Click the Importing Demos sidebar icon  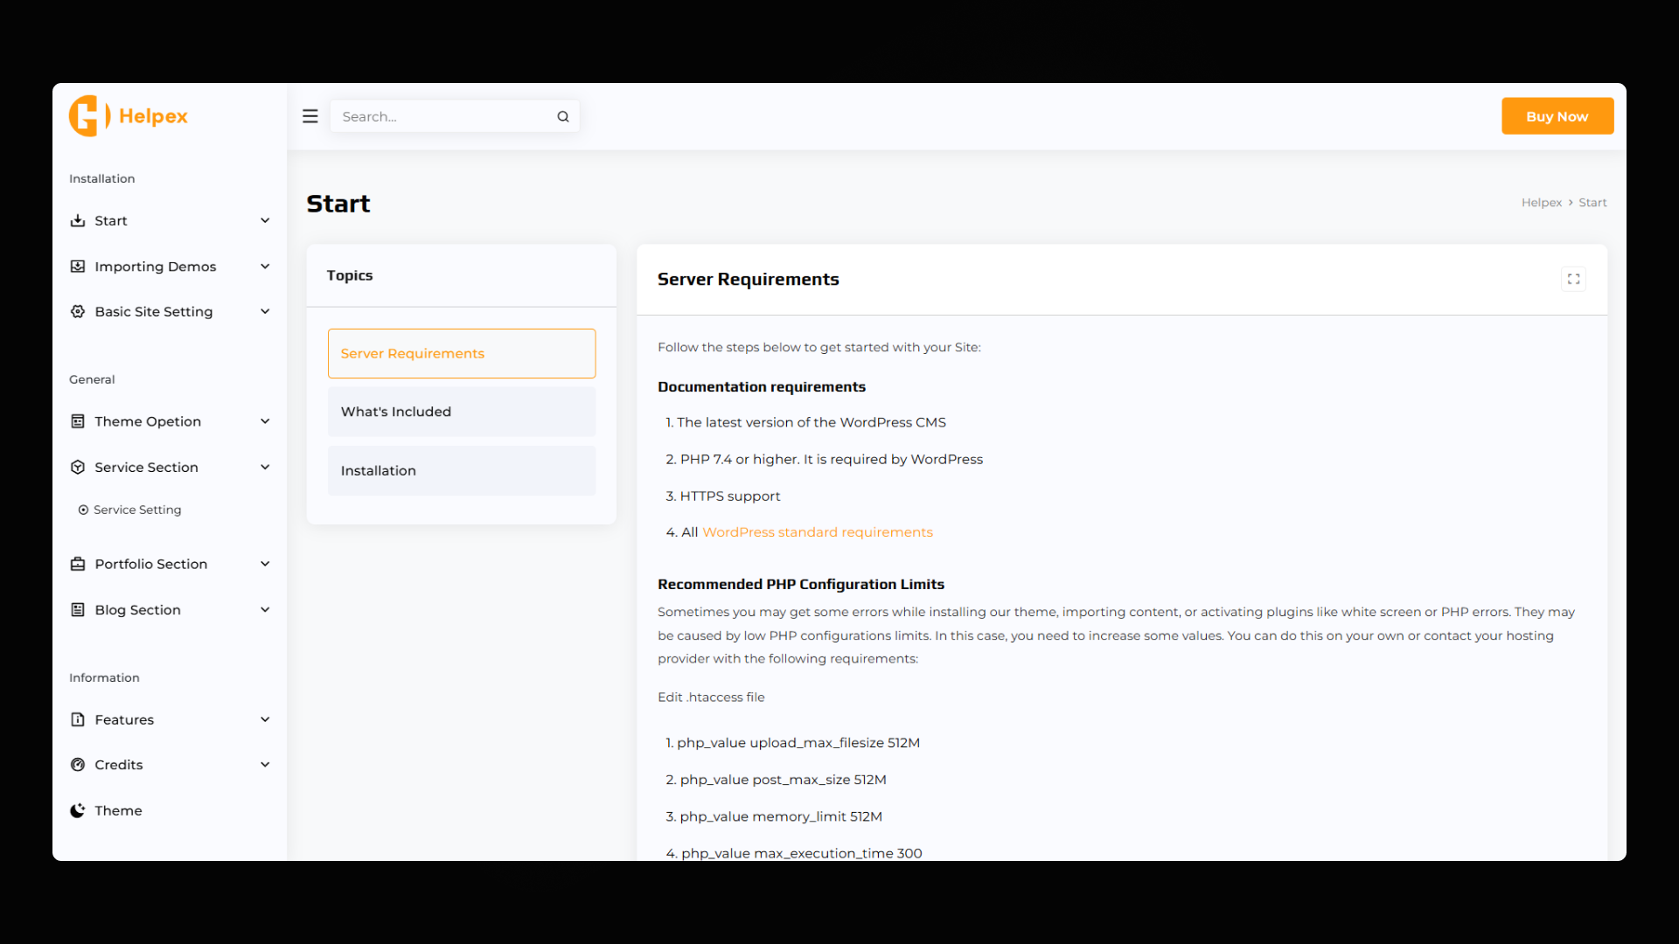click(x=78, y=266)
